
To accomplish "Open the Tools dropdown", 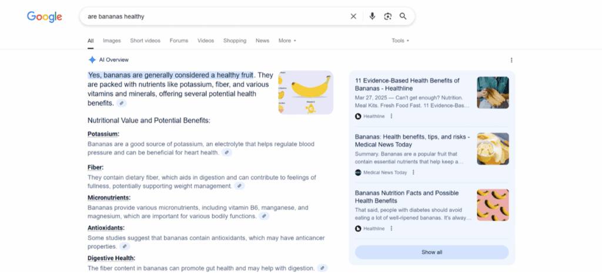I will [x=400, y=40].
